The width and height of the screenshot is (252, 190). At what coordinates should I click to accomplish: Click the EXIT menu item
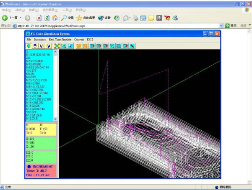[90, 39]
